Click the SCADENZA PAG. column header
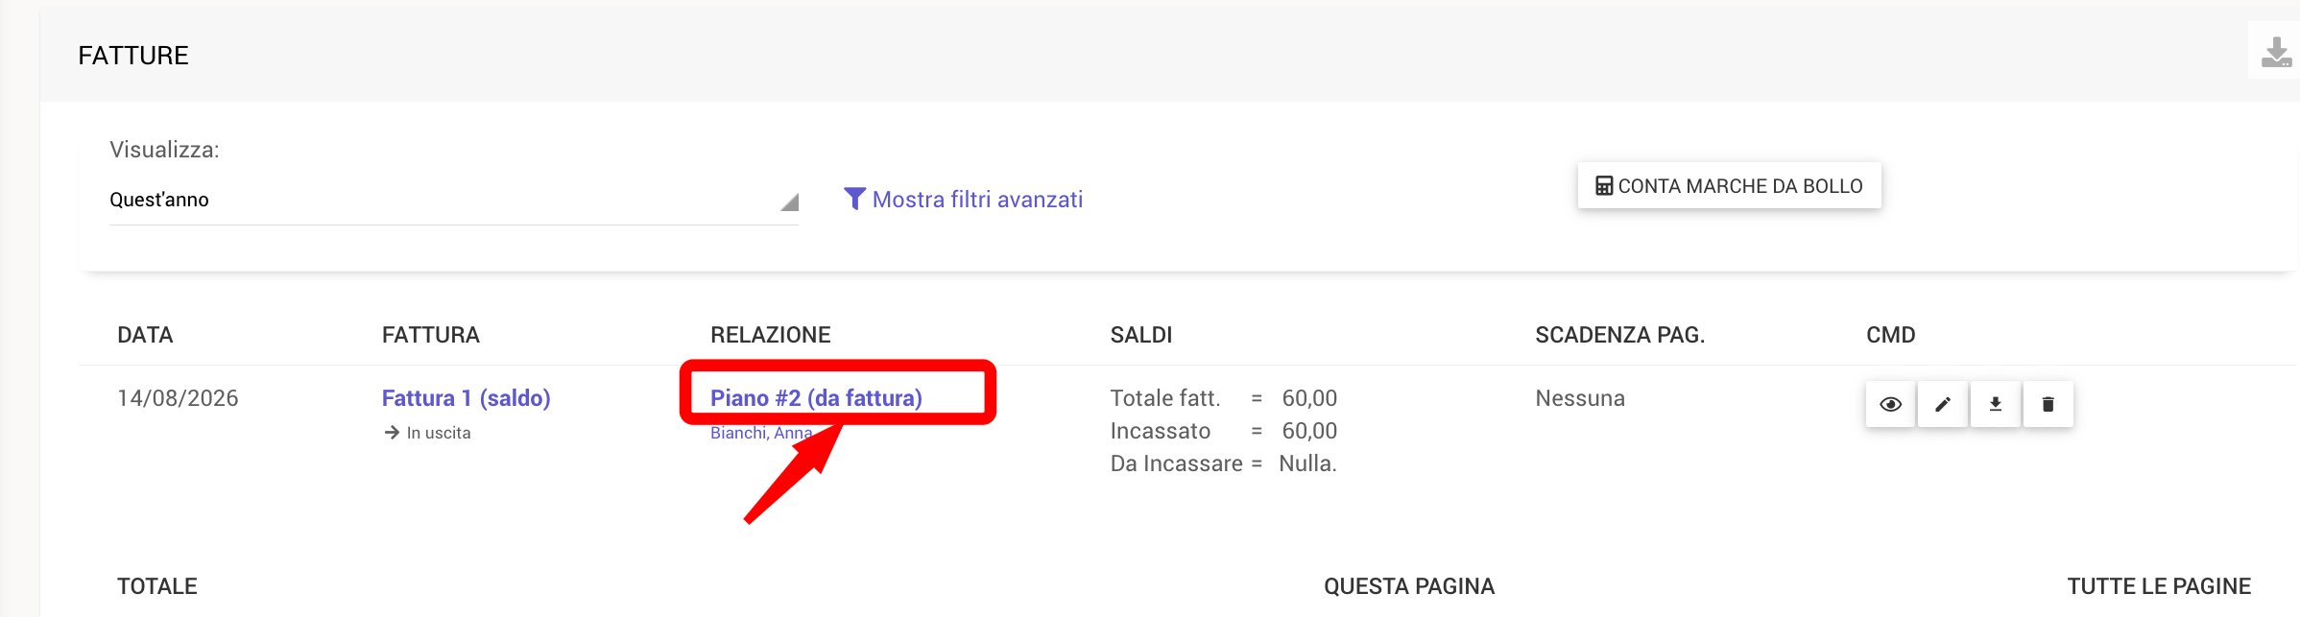Screen dimensions: 2300x617 point(1619,335)
